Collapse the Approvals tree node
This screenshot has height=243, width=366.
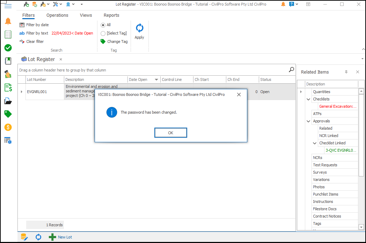(308, 121)
